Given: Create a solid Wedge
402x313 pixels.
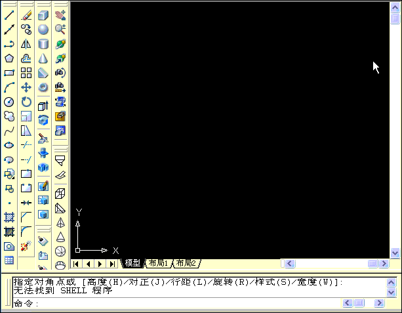Looking at the screenshot, I should 43,73.
